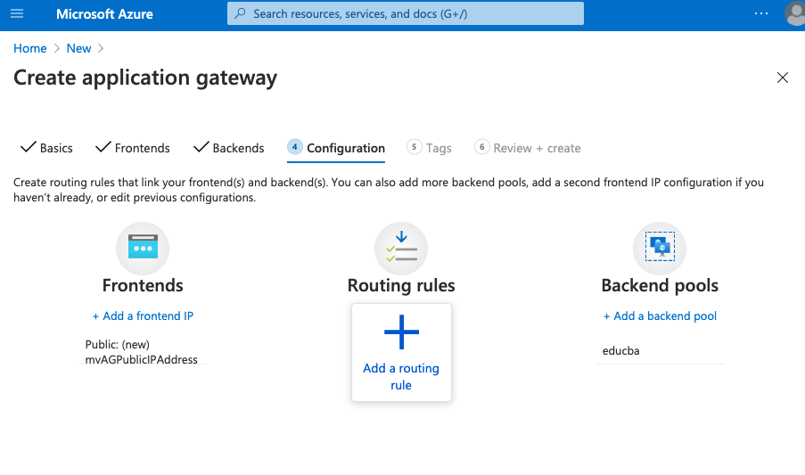Navigate to Home breadcrumb
805x475 pixels.
point(30,48)
